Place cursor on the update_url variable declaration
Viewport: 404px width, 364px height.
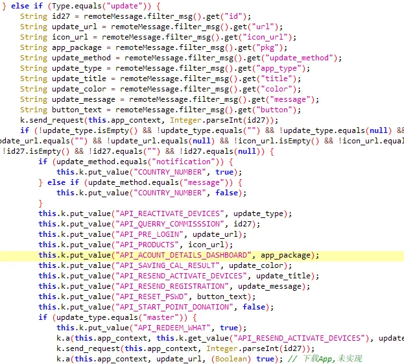(x=75, y=27)
